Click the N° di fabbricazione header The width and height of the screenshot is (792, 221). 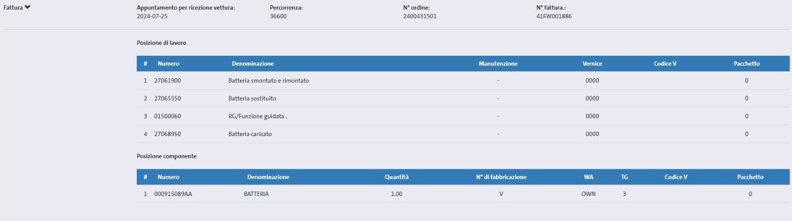(501, 177)
